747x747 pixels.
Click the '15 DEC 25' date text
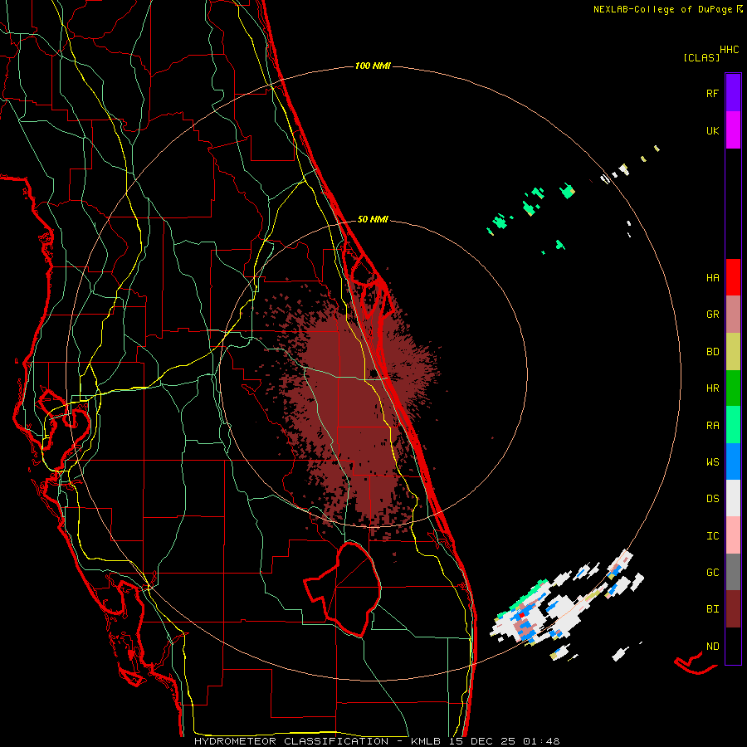click(482, 741)
